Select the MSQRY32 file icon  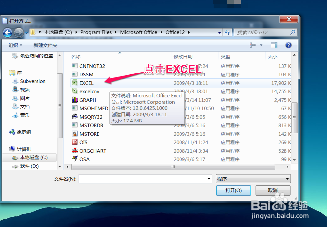(75, 117)
